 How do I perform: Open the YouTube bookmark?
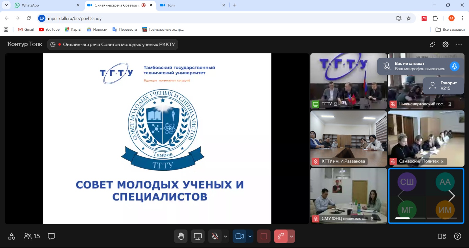[x=49, y=30]
